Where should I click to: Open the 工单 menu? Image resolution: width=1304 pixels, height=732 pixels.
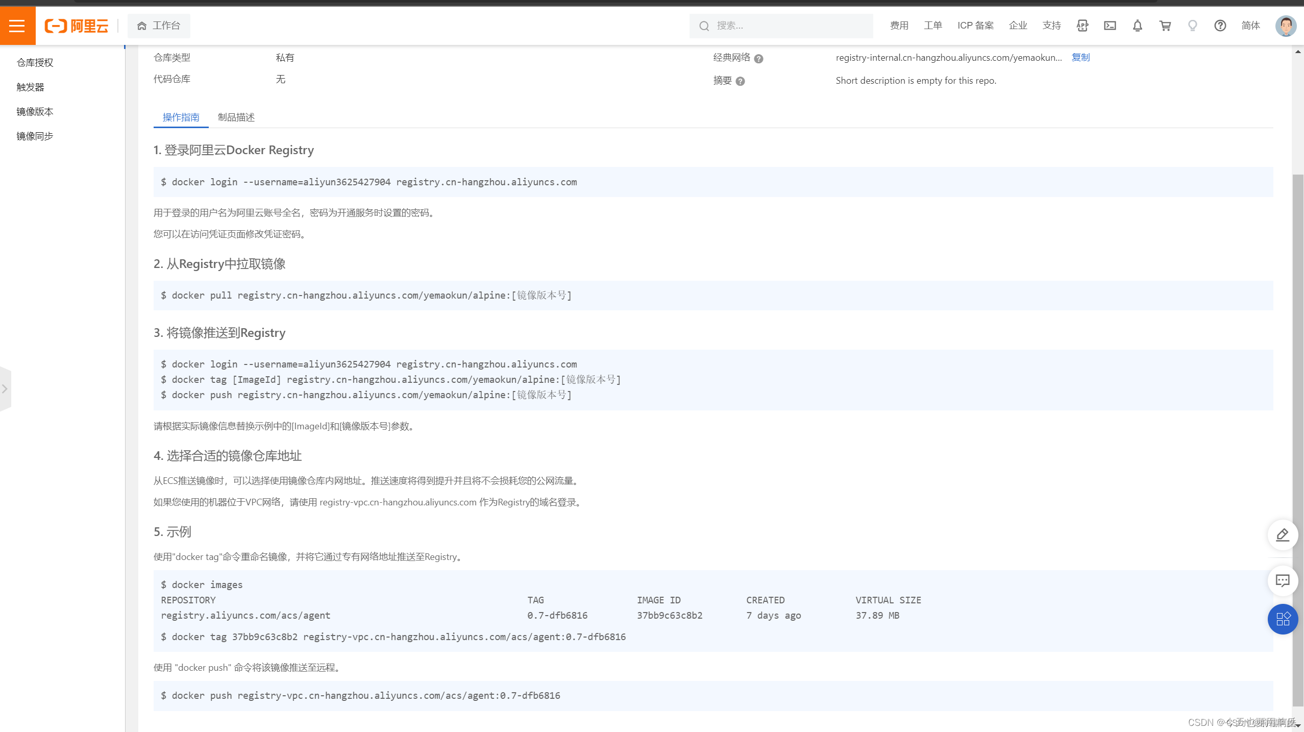pos(932,26)
